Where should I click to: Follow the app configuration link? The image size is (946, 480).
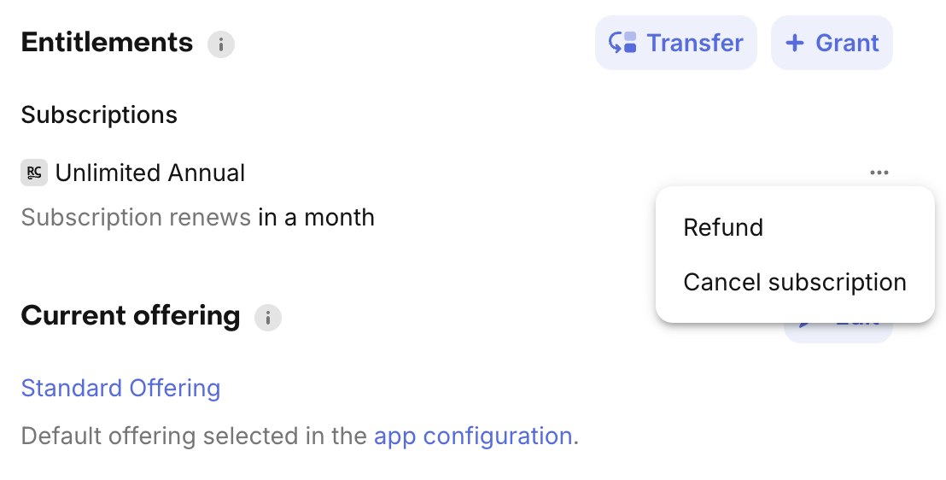[473, 436]
